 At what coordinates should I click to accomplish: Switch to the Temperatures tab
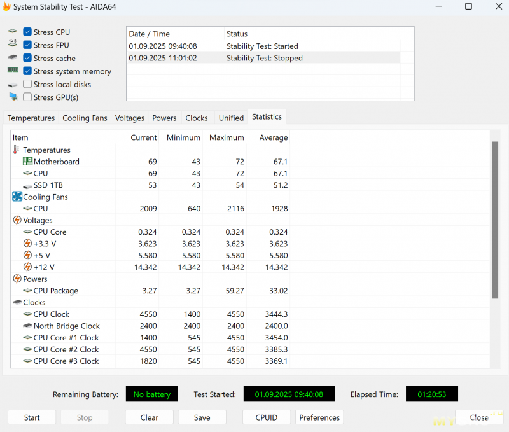click(x=31, y=118)
